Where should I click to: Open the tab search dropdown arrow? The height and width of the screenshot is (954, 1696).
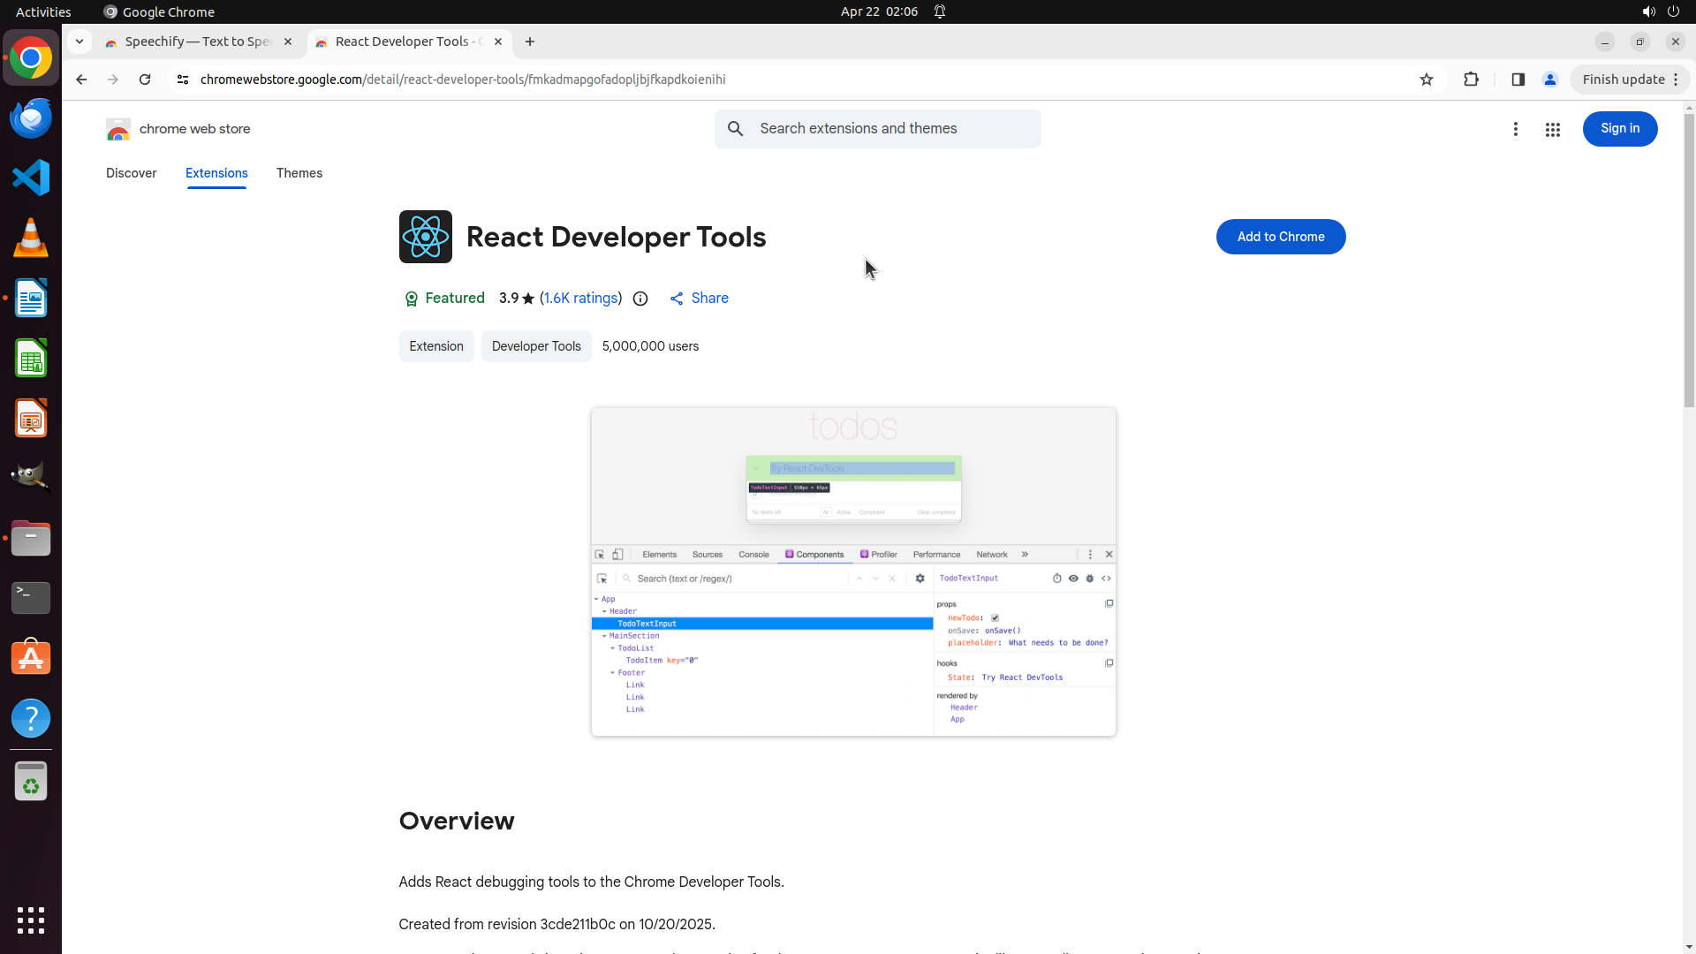(x=79, y=42)
